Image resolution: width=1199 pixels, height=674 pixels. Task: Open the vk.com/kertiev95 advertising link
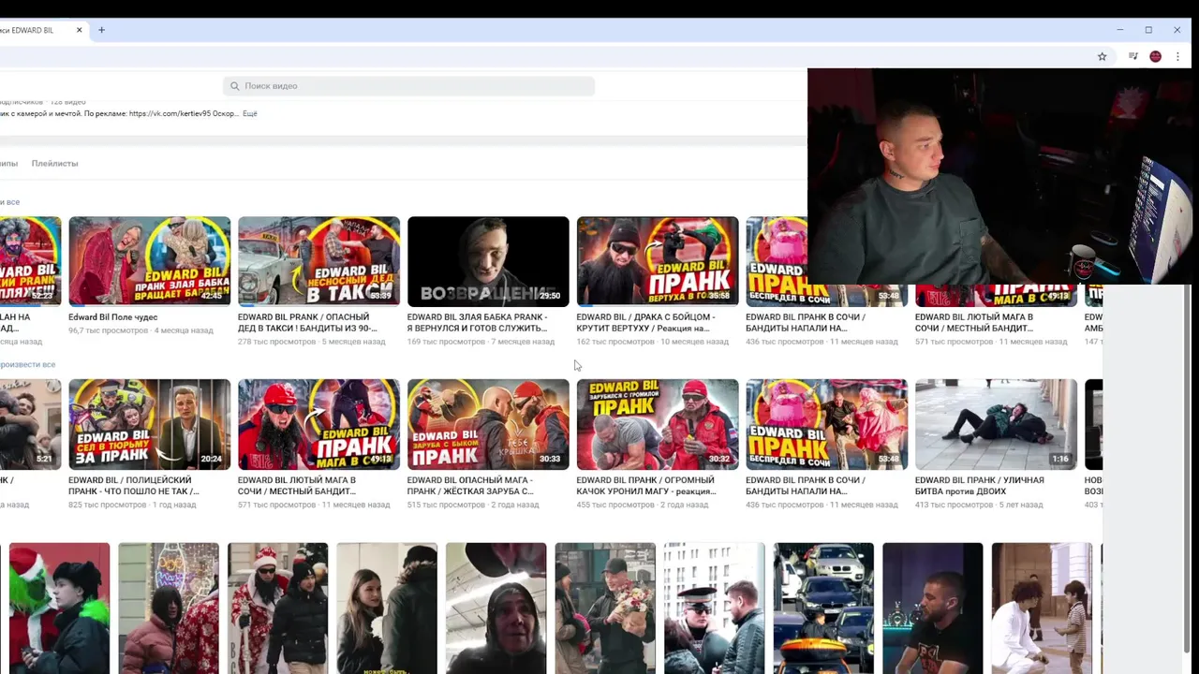coord(170,113)
